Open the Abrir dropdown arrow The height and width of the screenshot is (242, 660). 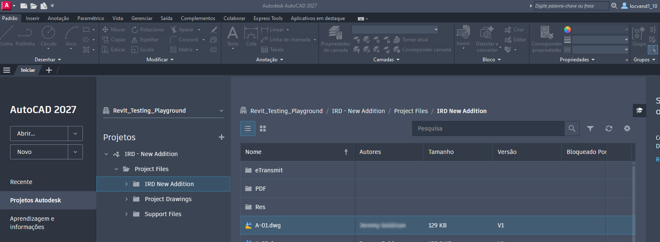(x=75, y=134)
